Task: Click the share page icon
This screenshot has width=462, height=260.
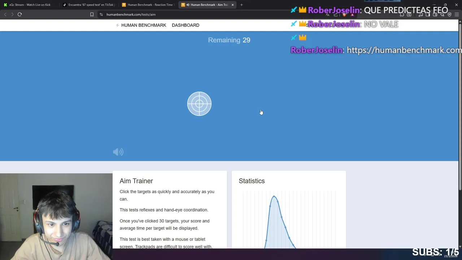Action: coord(336,14)
